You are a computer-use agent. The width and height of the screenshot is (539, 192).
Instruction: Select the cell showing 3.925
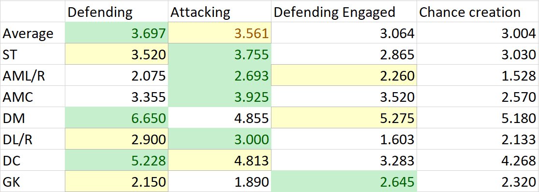coord(220,97)
